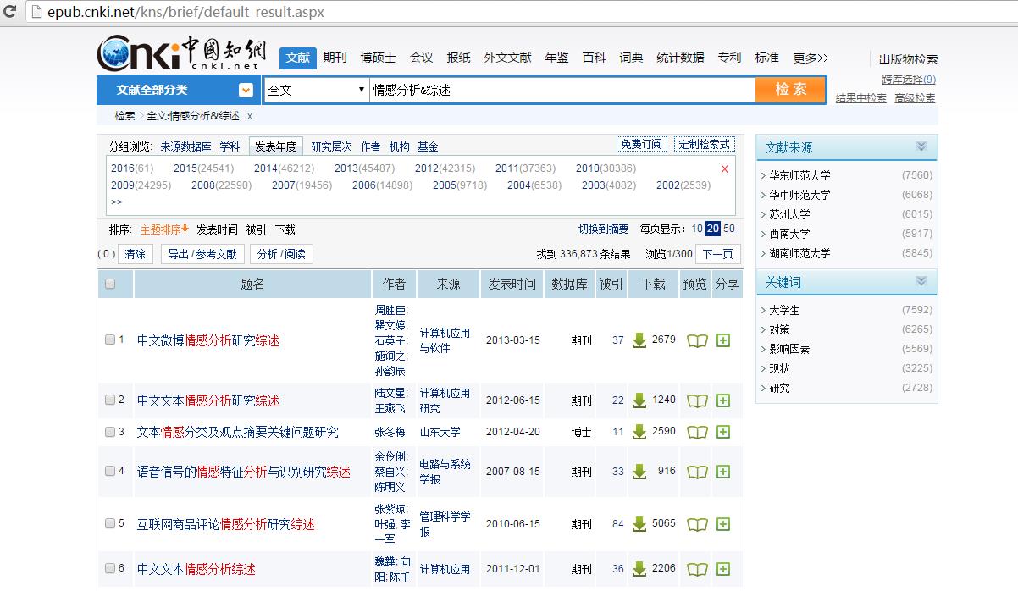The width and height of the screenshot is (1018, 591).
Task: Click download arrow for result 5
Action: click(x=639, y=524)
